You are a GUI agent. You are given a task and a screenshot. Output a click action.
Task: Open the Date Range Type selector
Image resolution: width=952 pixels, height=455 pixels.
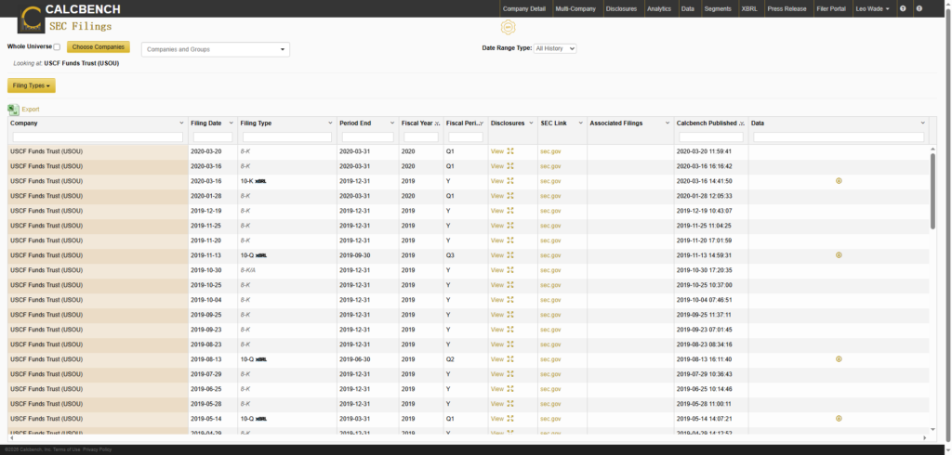(x=555, y=48)
